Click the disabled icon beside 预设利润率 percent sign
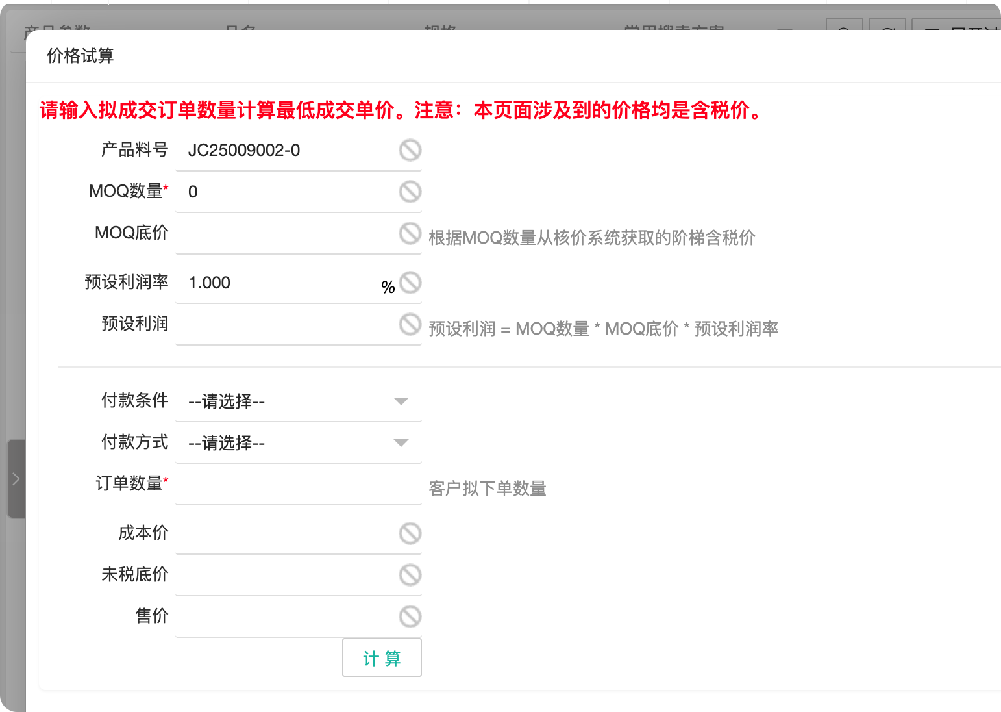Screen dimensions: 1001x712 click(410, 283)
